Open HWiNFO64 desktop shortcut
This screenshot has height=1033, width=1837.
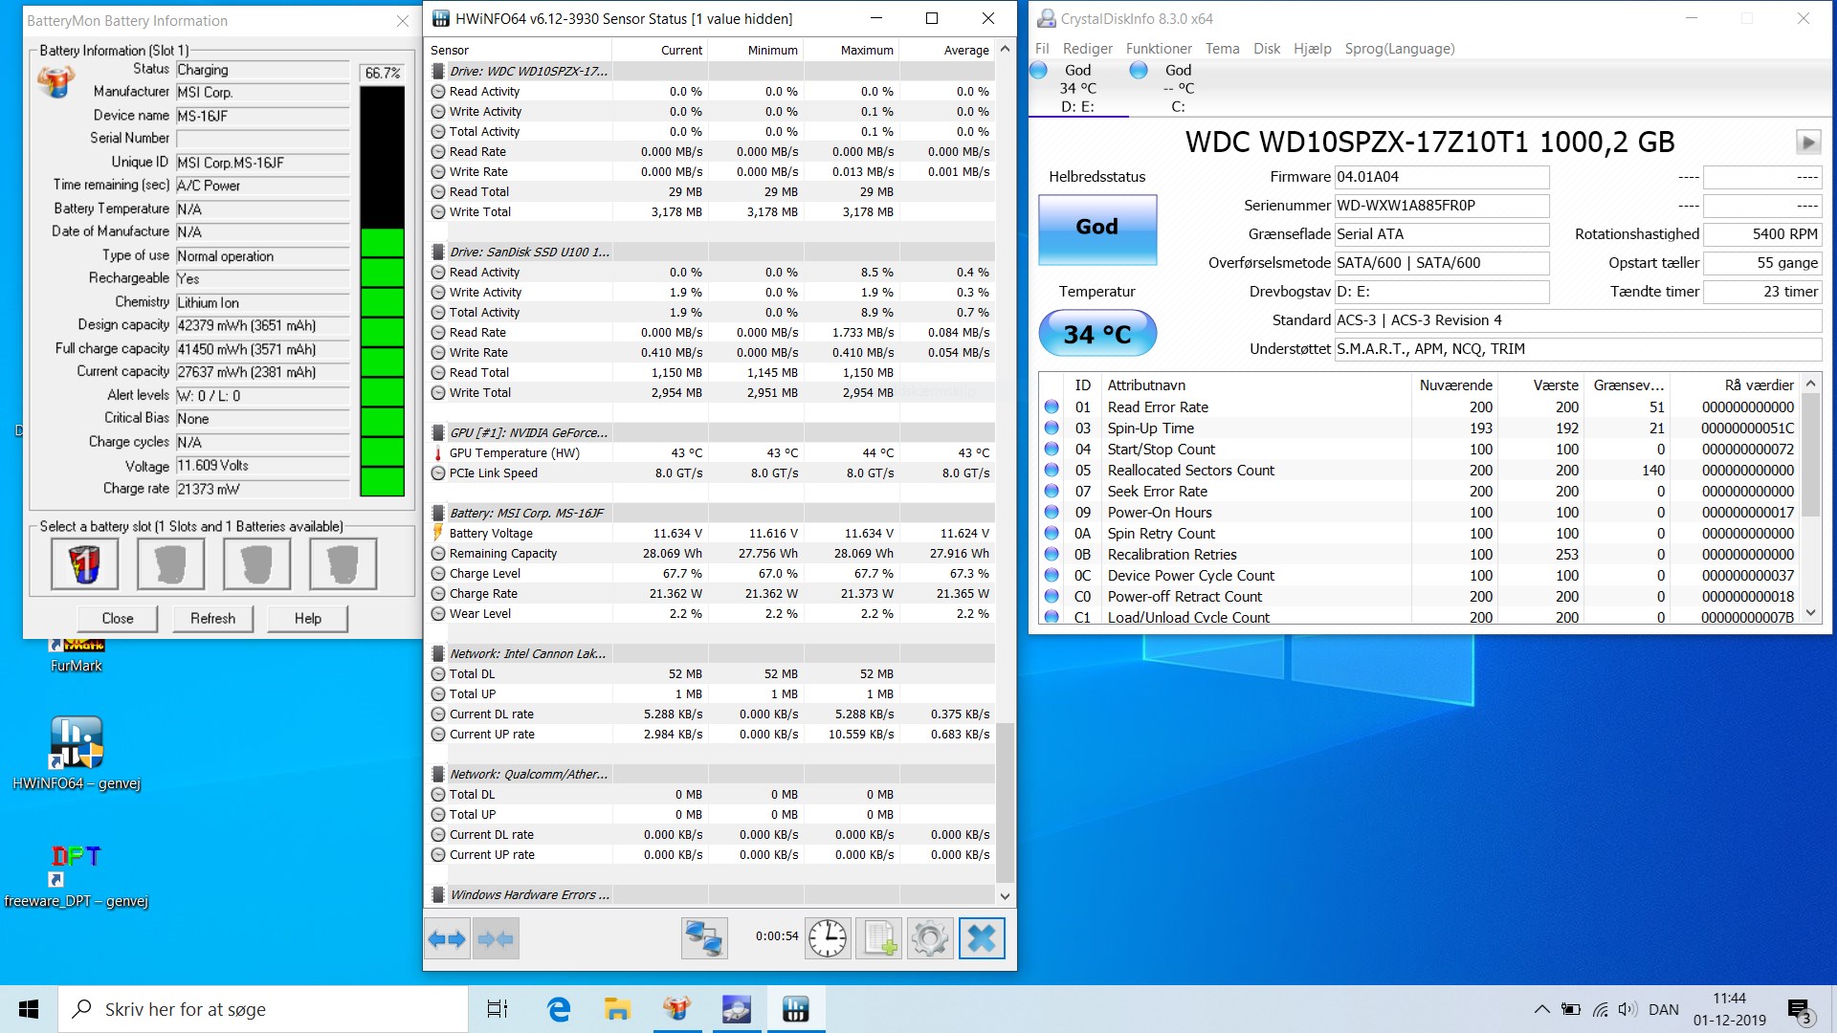click(77, 755)
